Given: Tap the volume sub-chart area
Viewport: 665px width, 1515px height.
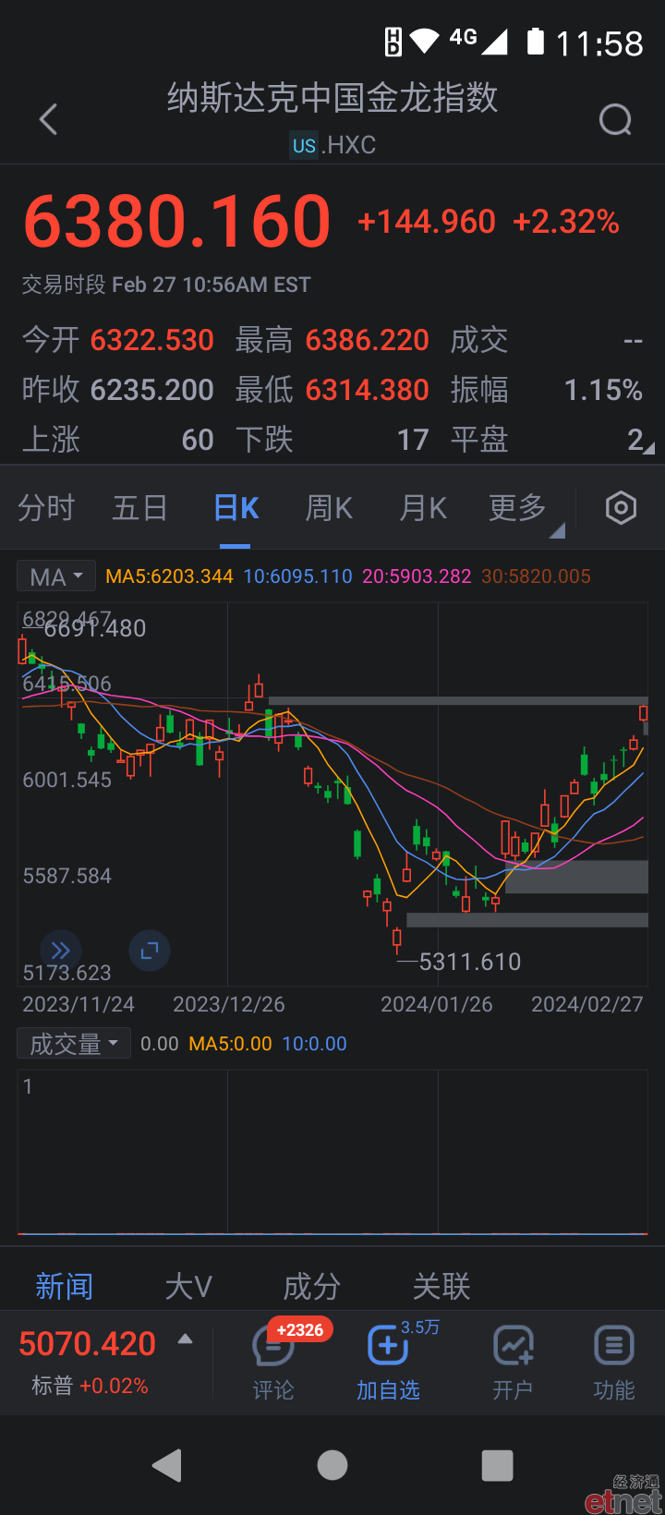Looking at the screenshot, I should click(x=332, y=1152).
